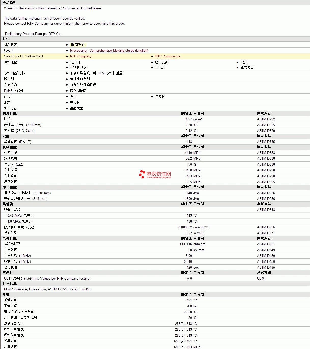The width and height of the screenshot is (310, 349).
Task: Click the 电气性能 section header
Action: click(x=9, y=238)
